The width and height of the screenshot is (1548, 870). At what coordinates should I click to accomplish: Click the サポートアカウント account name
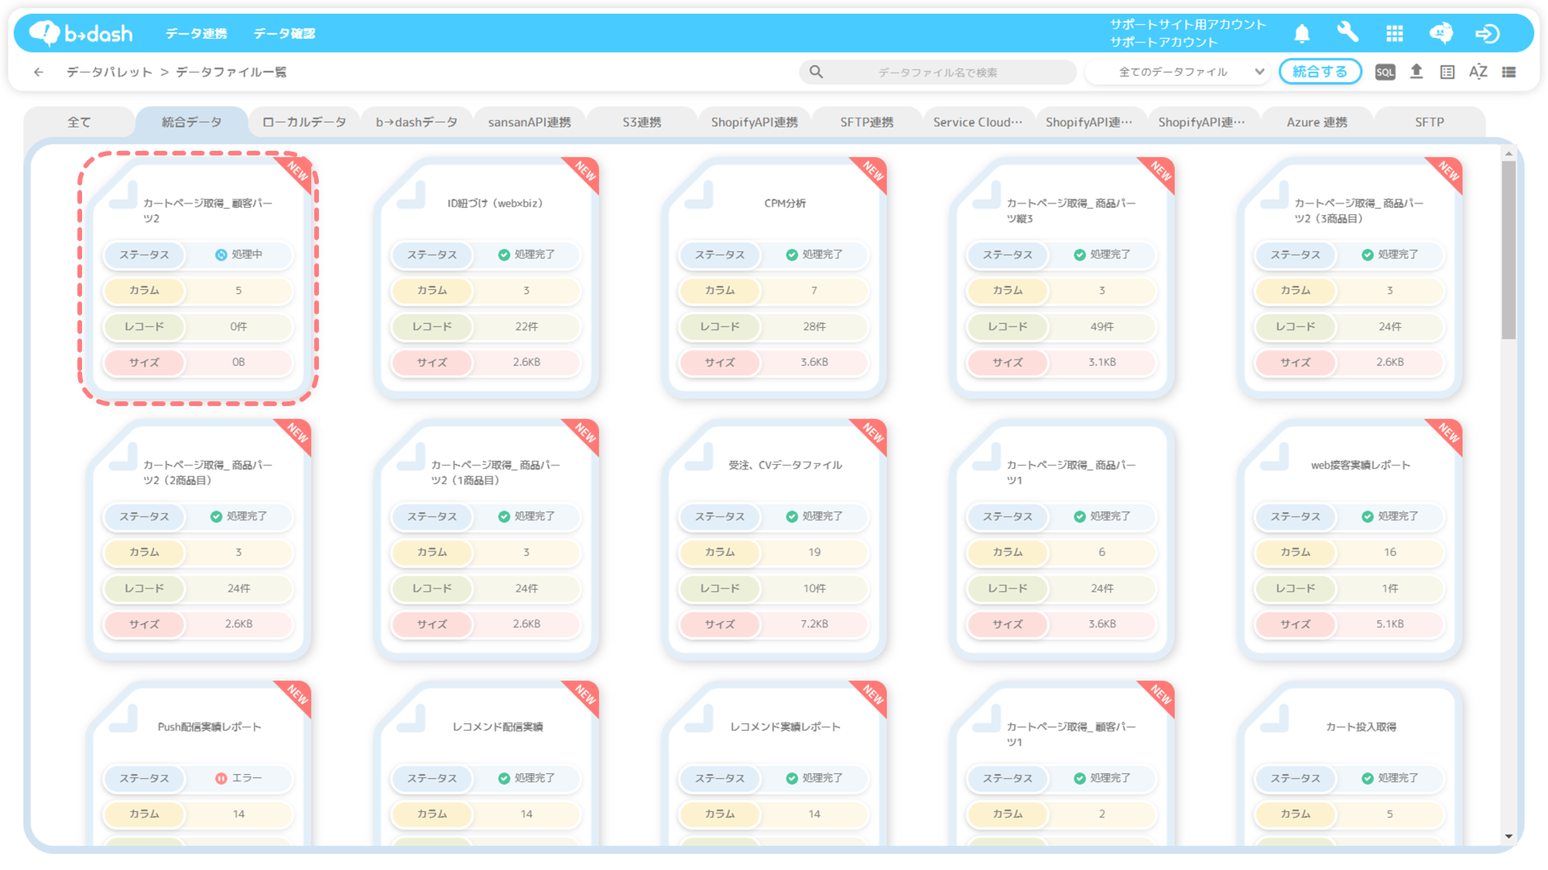(x=1163, y=43)
